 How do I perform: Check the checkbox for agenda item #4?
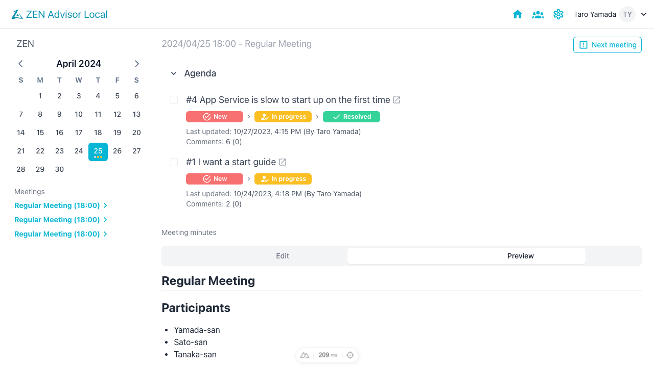(174, 100)
